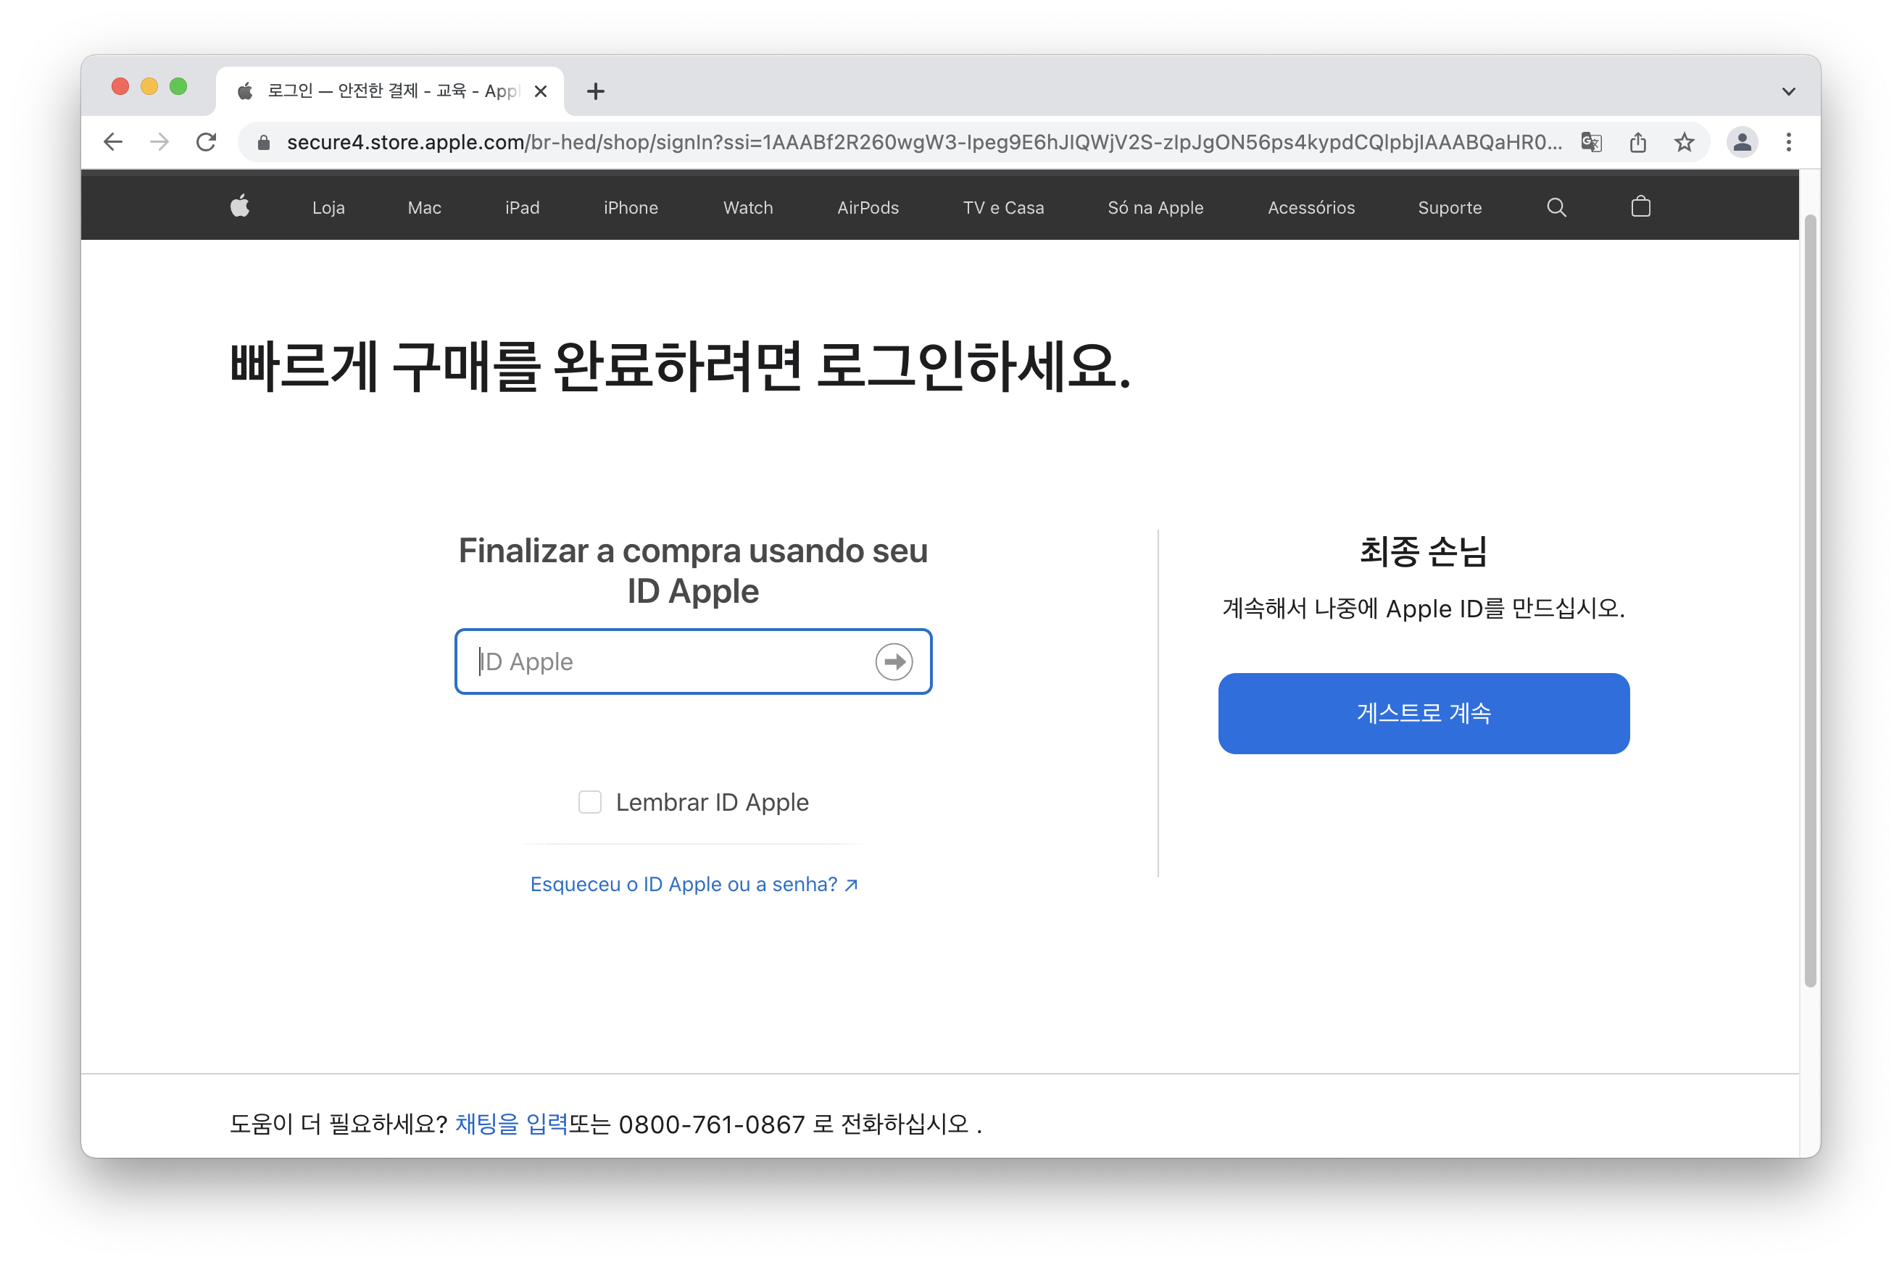The height and width of the screenshot is (1265, 1902).
Task: Select the 로그인 browser tab
Action: tap(390, 91)
